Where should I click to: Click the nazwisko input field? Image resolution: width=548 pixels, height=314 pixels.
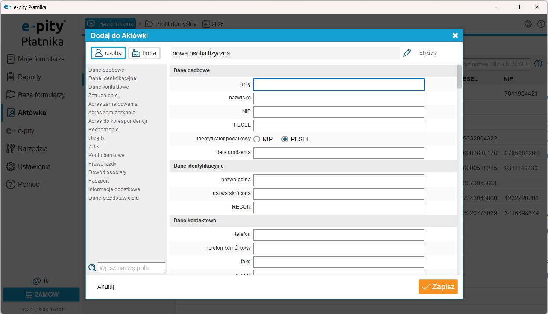click(x=338, y=99)
